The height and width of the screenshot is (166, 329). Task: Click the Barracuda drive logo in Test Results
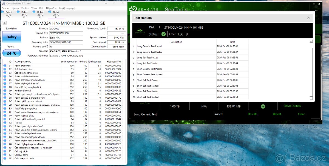click(x=140, y=31)
